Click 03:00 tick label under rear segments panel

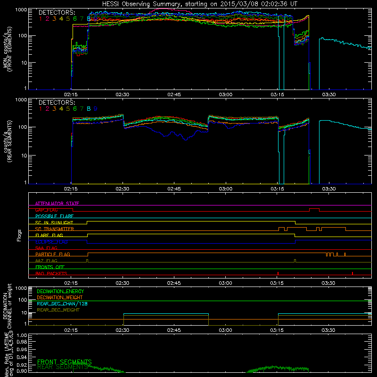[226, 189]
